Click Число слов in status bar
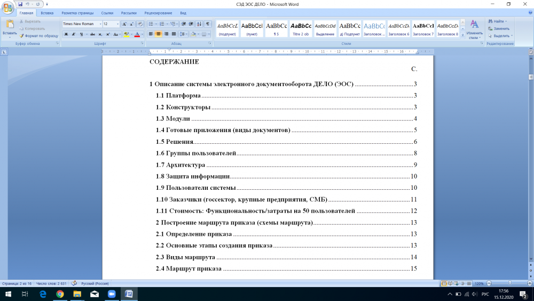 51,283
